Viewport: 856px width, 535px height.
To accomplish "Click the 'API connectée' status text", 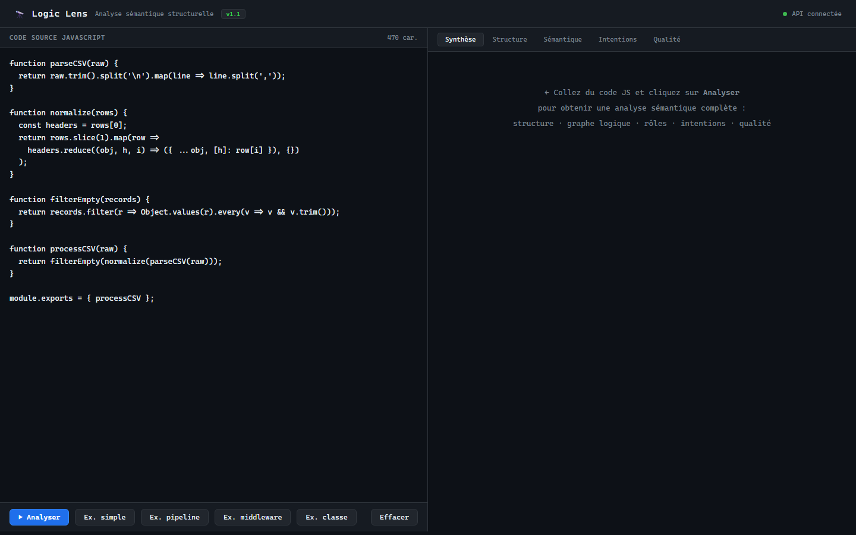I will (817, 14).
